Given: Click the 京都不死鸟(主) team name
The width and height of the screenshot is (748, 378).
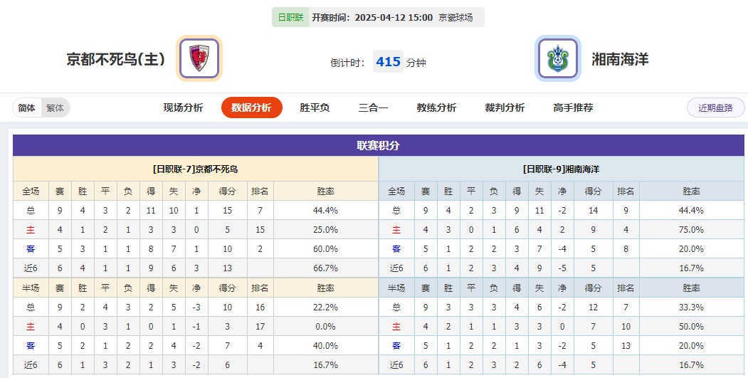Looking at the screenshot, I should click(x=115, y=59).
